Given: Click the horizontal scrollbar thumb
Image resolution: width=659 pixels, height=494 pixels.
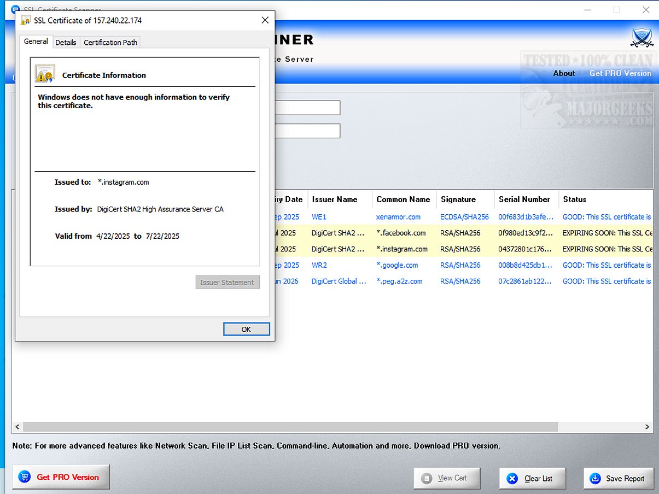Looking at the screenshot, I should (290, 427).
